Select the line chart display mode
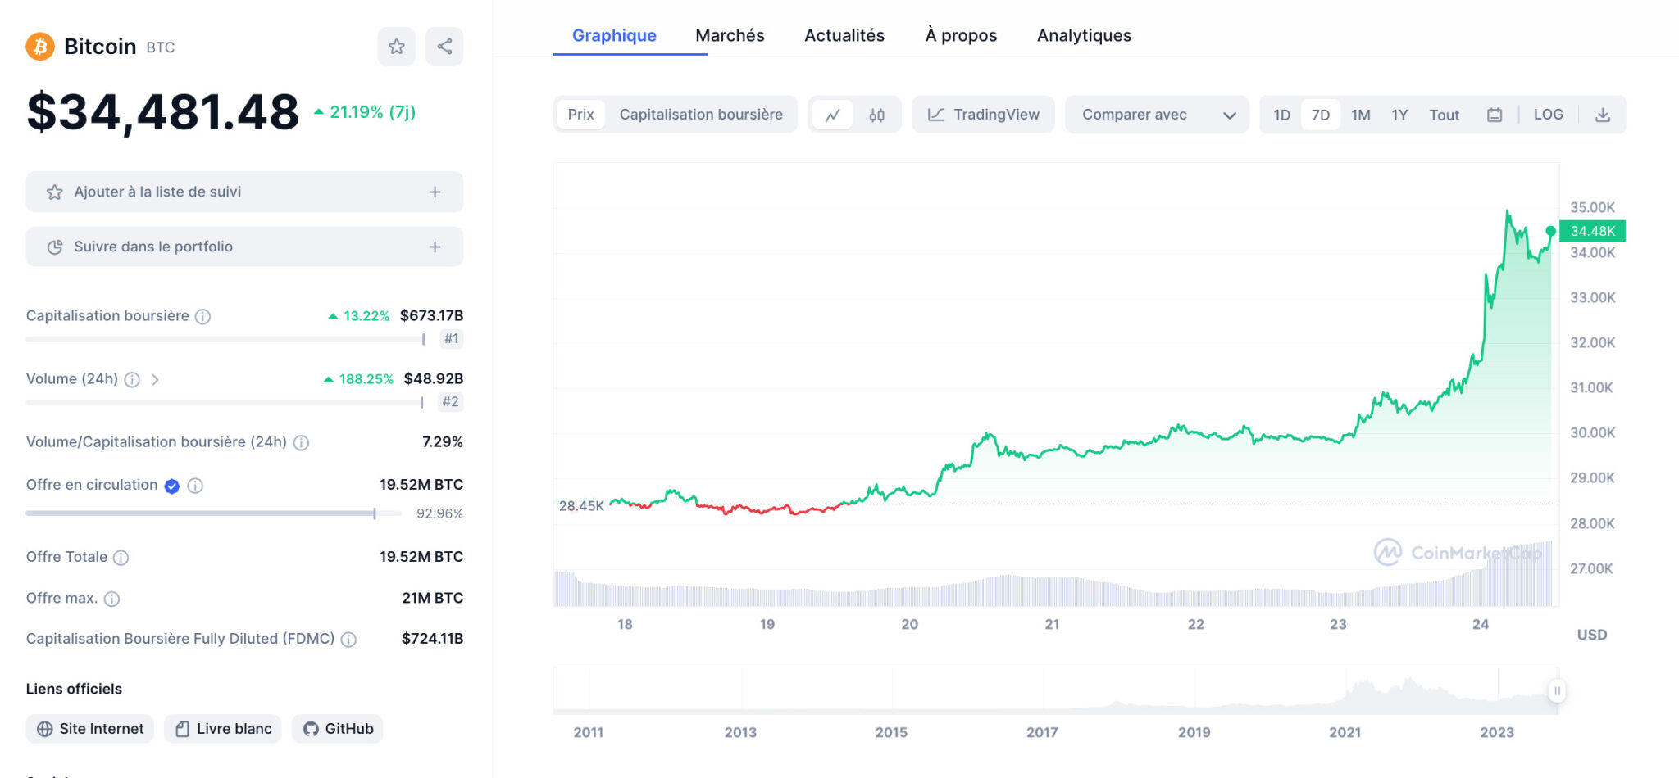1679x778 pixels. 833,115
